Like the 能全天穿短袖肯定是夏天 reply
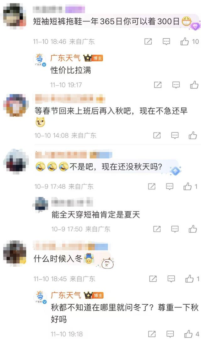The width and height of the screenshot is (201, 339). coord(193,229)
